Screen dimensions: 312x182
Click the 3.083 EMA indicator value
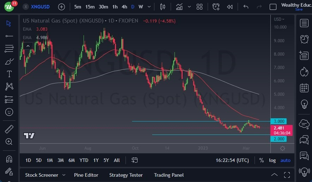(42, 29)
